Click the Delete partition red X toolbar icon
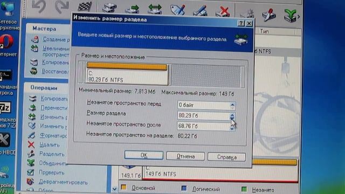The height and width of the screenshot is (194, 345). [223, 12]
